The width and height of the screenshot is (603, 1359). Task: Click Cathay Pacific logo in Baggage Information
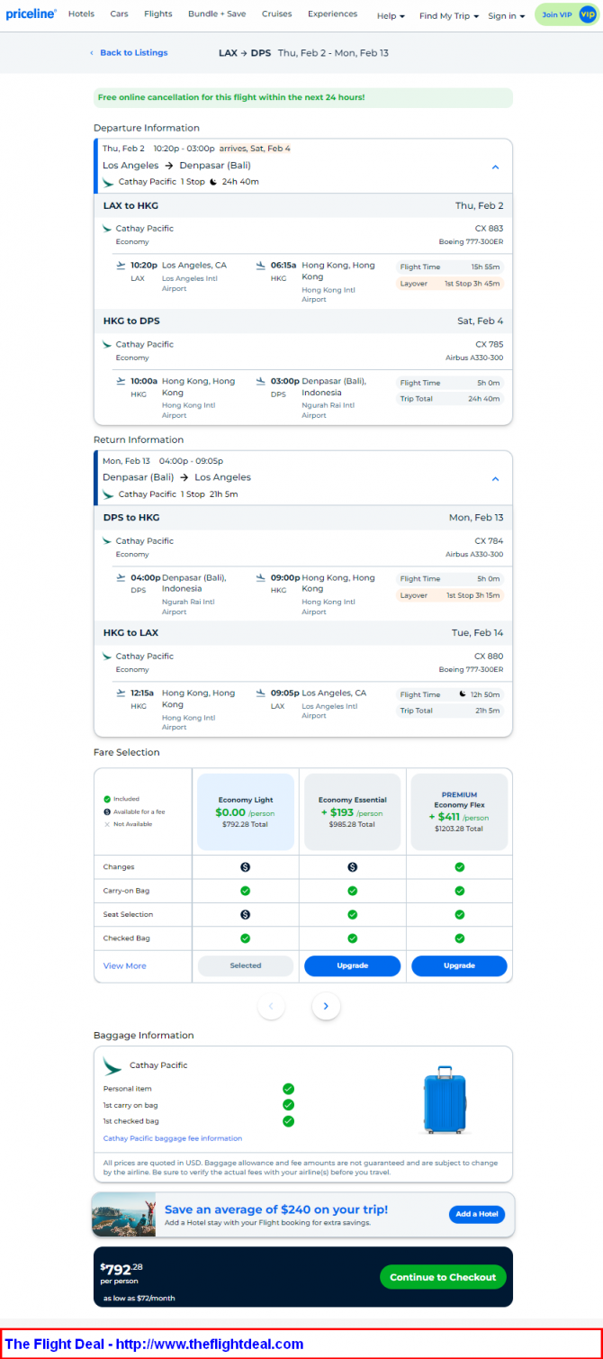tap(112, 1065)
